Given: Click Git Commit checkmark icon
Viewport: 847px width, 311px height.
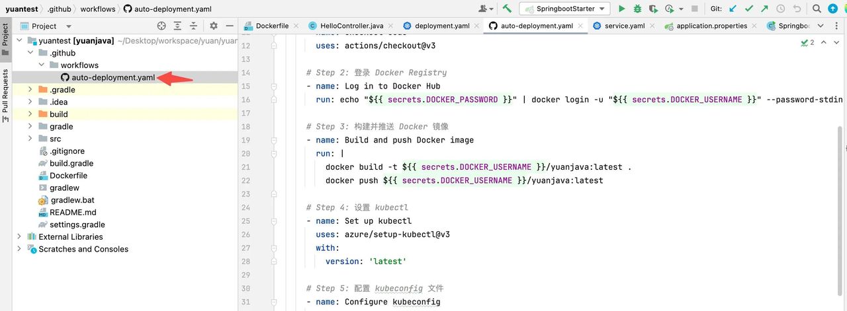Looking at the screenshot, I should tap(749, 9).
